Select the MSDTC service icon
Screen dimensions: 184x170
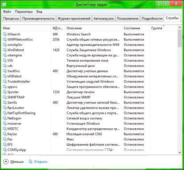point(5,129)
